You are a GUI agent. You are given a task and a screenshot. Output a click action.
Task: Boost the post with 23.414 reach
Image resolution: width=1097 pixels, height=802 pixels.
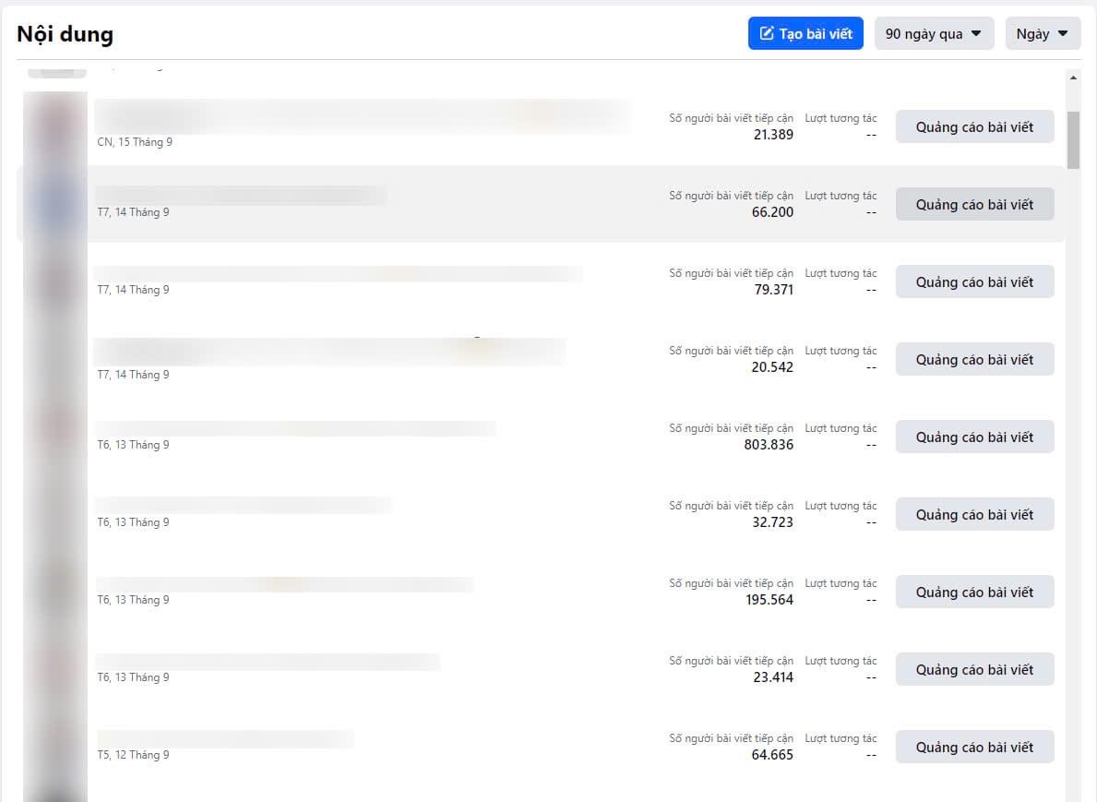[x=974, y=670]
